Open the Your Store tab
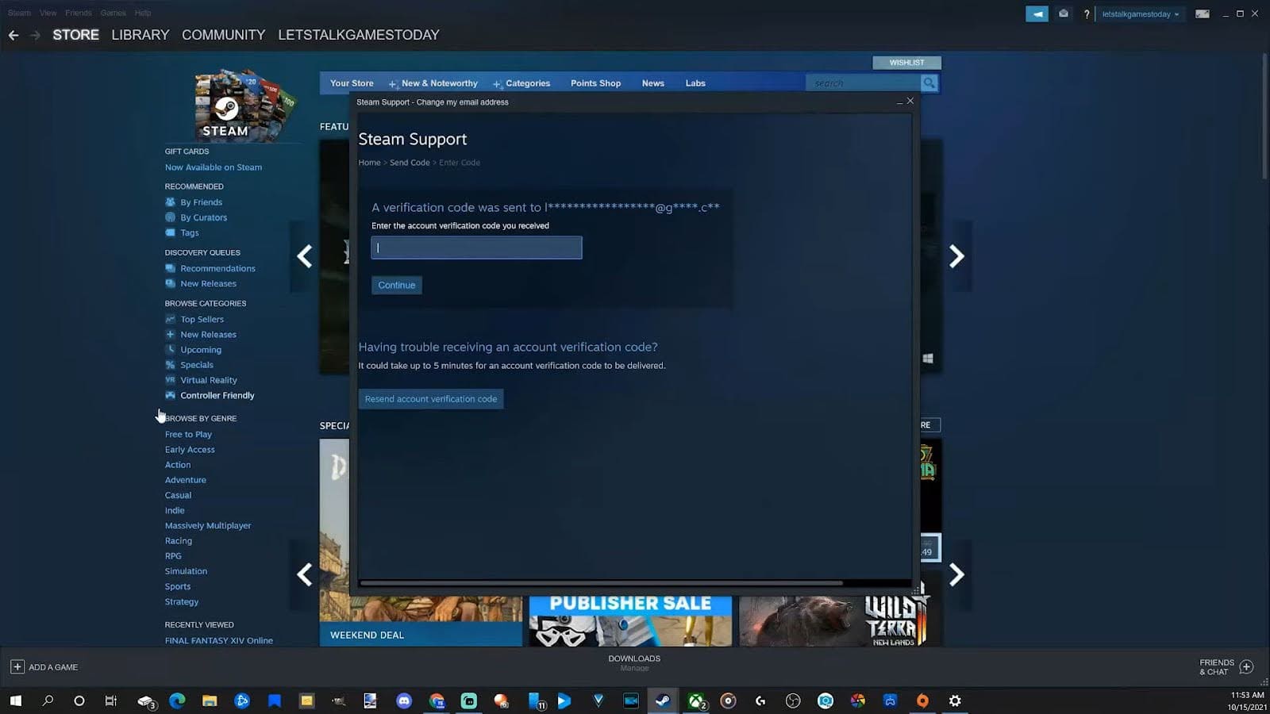1270x714 pixels. 352,83
